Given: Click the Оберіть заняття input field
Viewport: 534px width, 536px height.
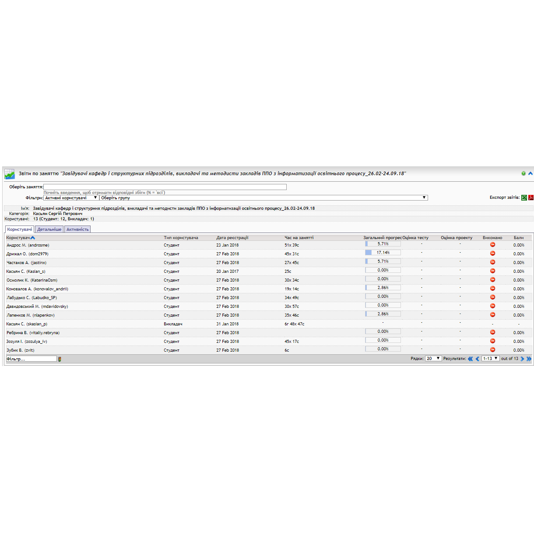Looking at the screenshot, I should pos(165,187).
